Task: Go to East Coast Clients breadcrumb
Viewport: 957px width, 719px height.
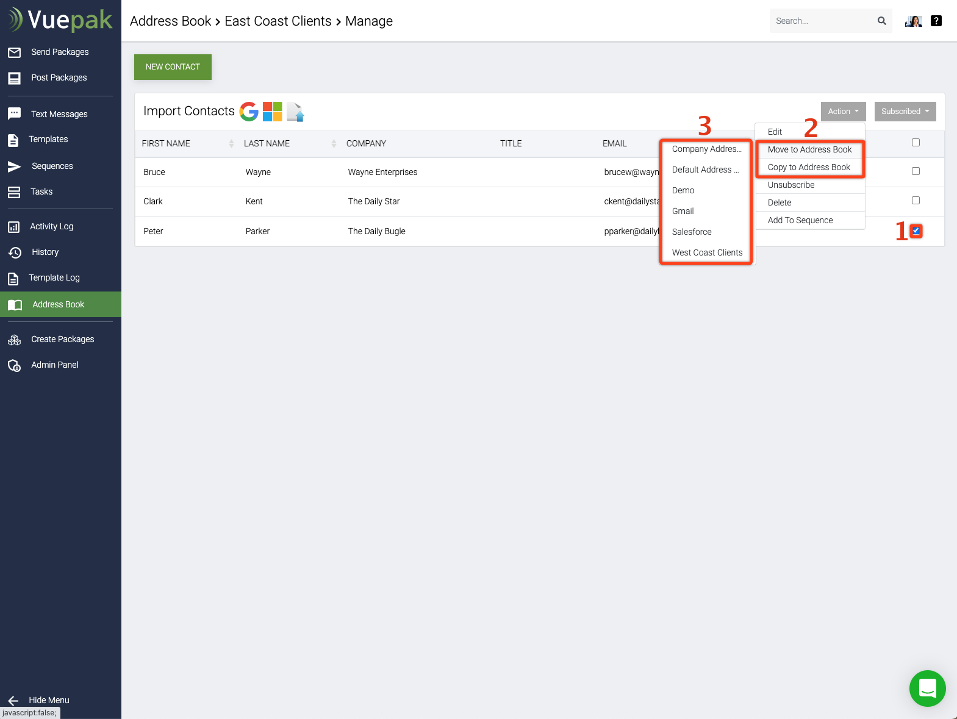Action: click(278, 21)
